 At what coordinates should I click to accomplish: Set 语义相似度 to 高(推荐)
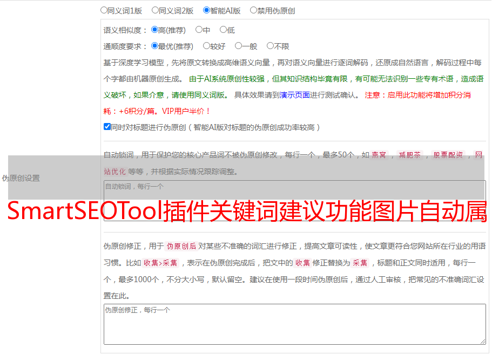tap(154, 30)
